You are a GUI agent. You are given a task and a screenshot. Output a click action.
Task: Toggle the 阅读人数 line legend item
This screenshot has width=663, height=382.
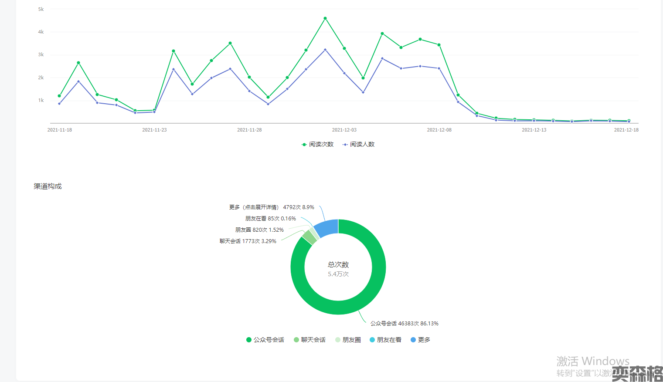[x=359, y=144]
